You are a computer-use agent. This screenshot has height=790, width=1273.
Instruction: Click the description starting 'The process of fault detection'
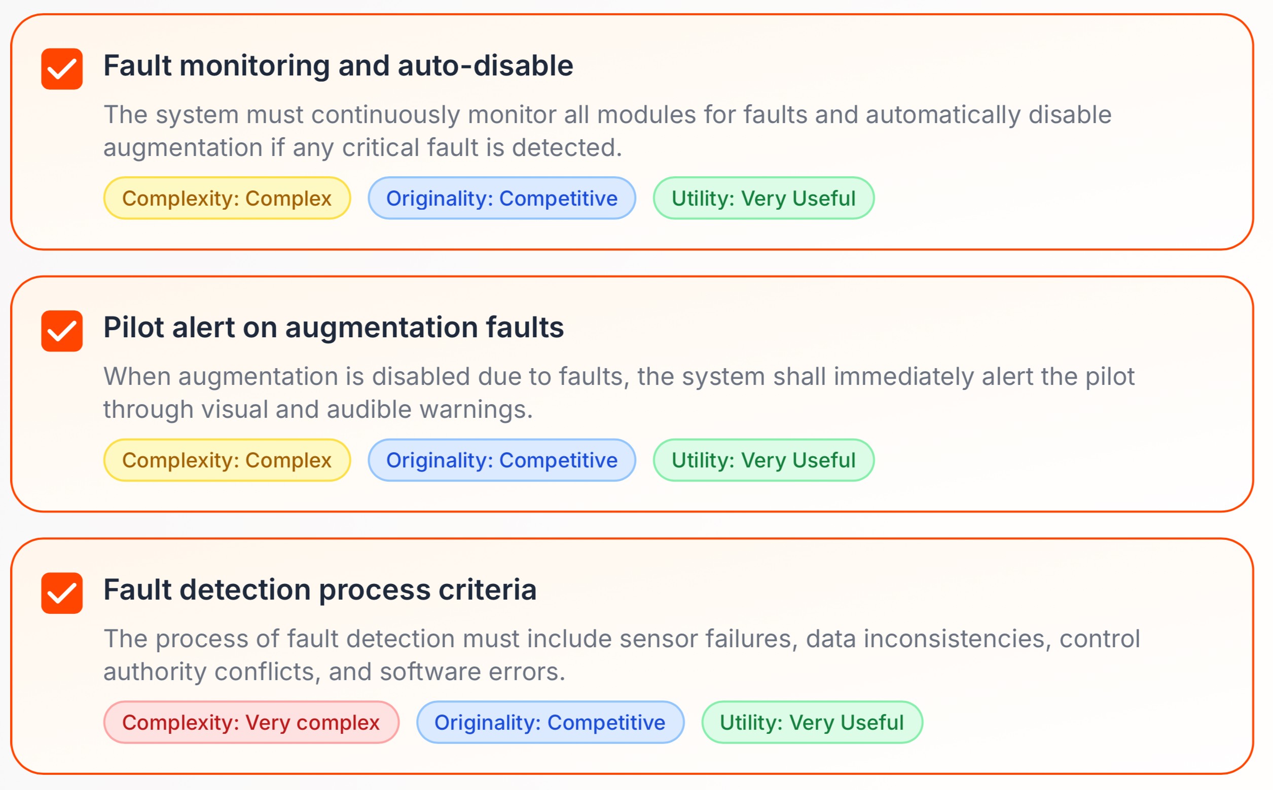coord(622,655)
